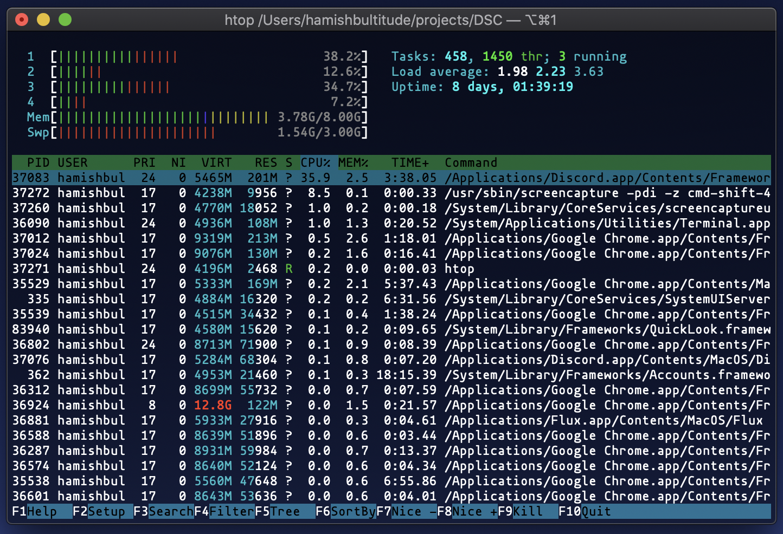Screen dimensions: 783x534
Task: Select the last Chrome row PID 36601
Action: click(x=391, y=496)
